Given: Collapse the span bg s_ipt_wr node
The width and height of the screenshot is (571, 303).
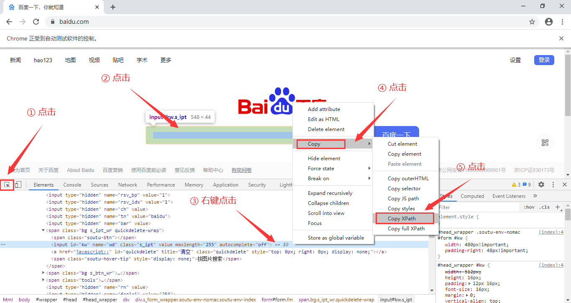Looking at the screenshot, I should point(44,230).
